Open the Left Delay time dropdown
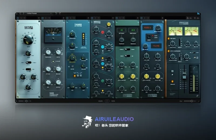 tap(122, 30)
